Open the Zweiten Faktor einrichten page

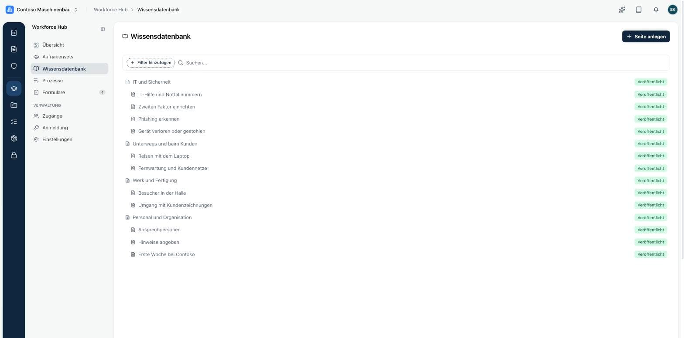point(167,107)
